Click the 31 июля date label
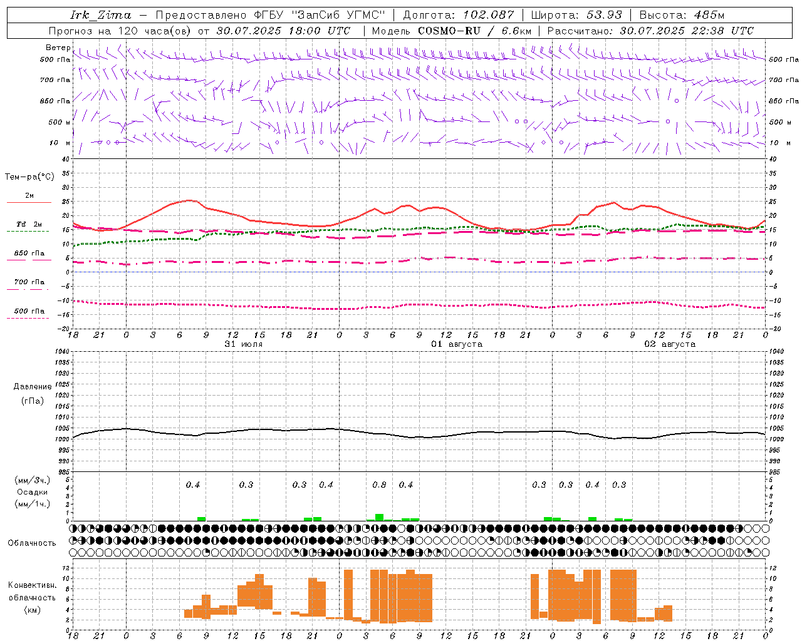Image resolution: width=802 pixels, height=641 pixels. [244, 344]
